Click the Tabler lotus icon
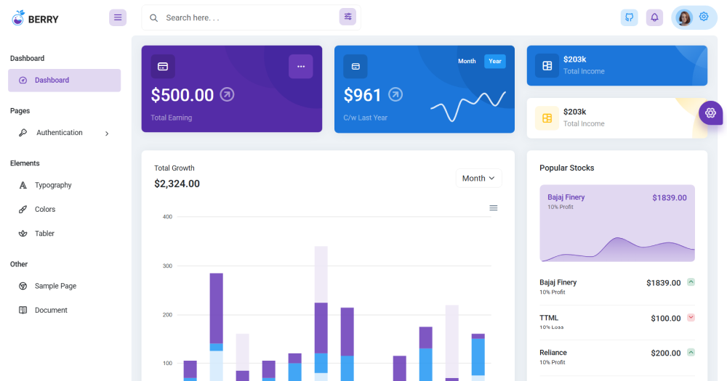 point(23,234)
